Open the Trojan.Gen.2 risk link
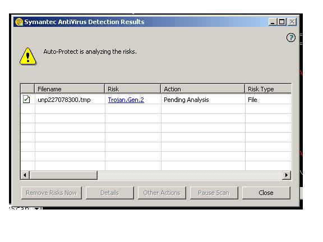 pos(126,100)
